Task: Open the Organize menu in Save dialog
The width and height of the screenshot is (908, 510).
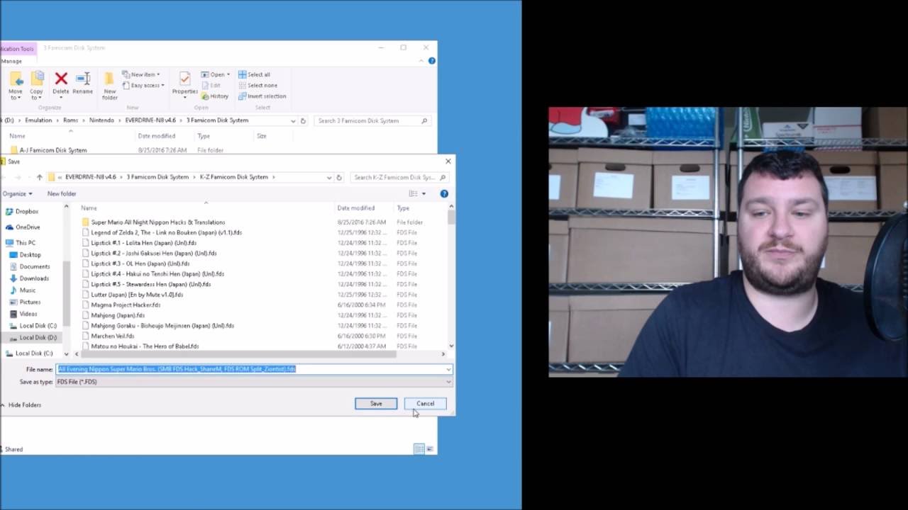Action: [x=17, y=193]
